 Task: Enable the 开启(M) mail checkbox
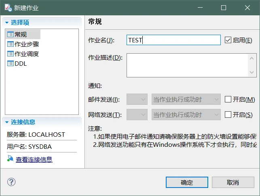pyautogui.click(x=228, y=99)
